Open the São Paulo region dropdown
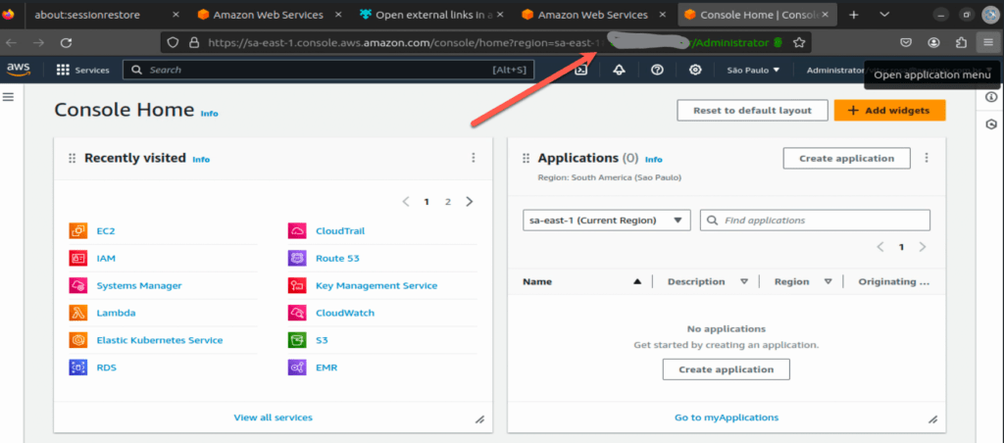 754,70
